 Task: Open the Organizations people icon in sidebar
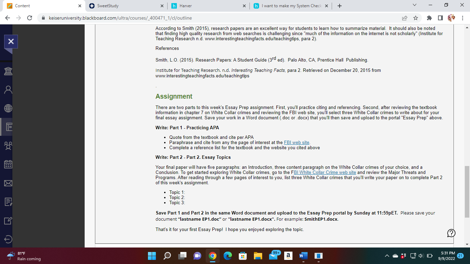pos(8,146)
